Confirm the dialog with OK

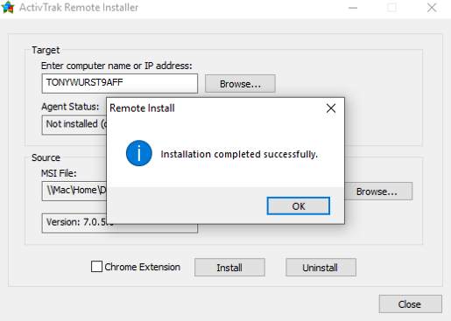coord(299,206)
